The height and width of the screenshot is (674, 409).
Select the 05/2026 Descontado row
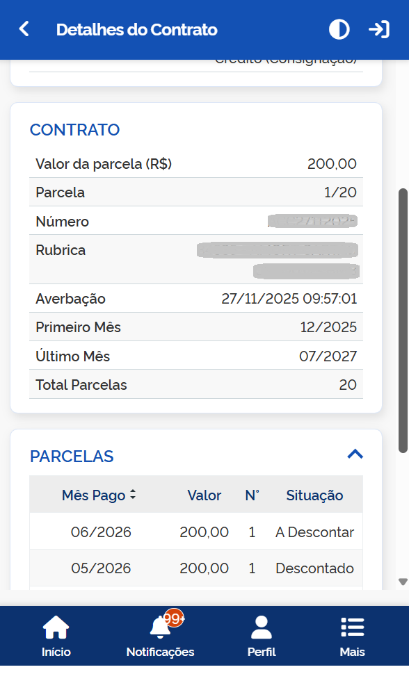click(196, 568)
